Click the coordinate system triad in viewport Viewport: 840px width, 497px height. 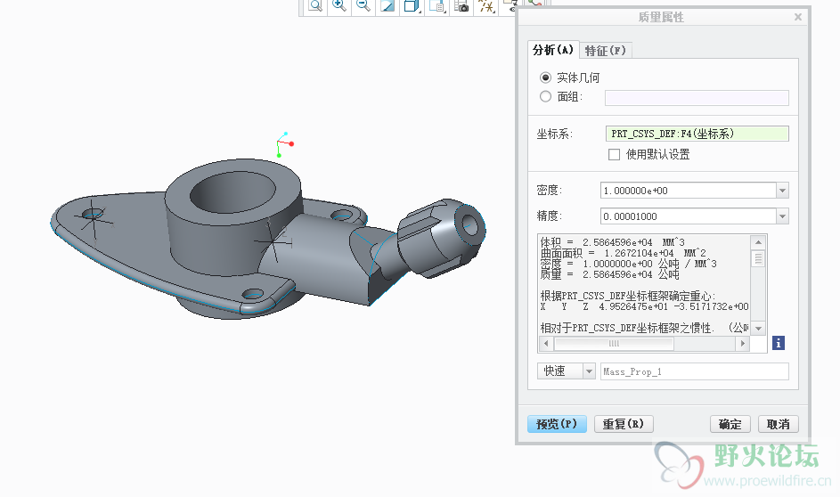pyautogui.click(x=284, y=144)
